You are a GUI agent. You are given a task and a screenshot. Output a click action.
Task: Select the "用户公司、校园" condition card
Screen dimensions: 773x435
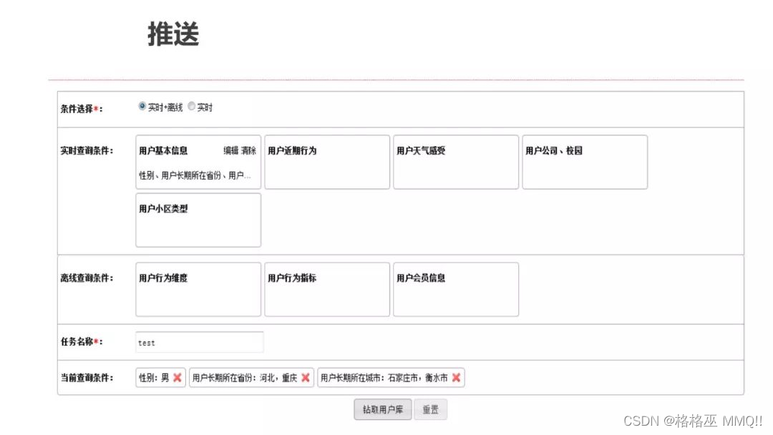tap(585, 162)
